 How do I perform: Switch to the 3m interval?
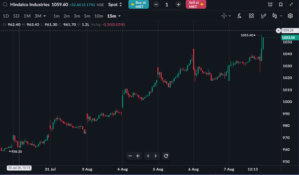[77, 16]
